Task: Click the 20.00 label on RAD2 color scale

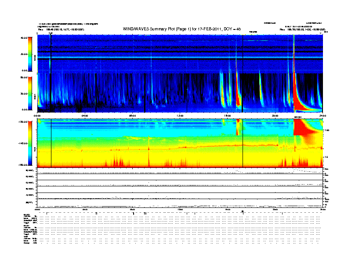Action: pyautogui.click(x=24, y=54)
